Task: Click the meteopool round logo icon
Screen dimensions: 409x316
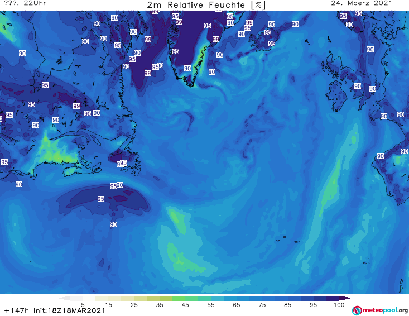Action: [357, 310]
